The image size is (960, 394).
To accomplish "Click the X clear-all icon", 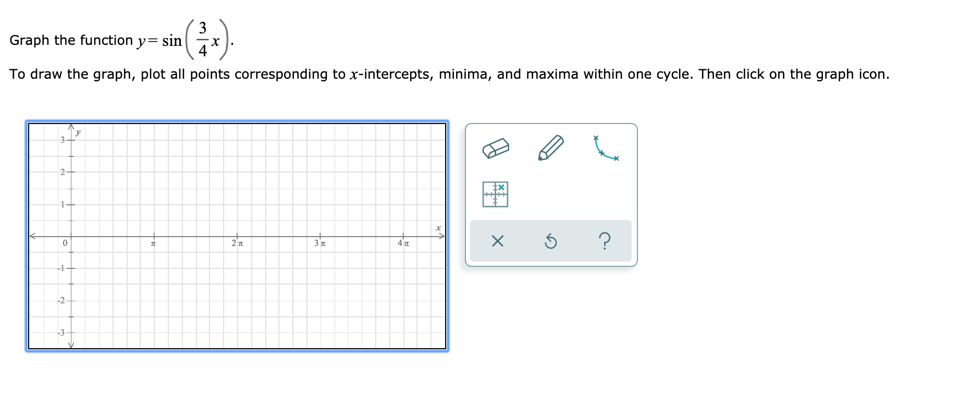I will [x=497, y=241].
